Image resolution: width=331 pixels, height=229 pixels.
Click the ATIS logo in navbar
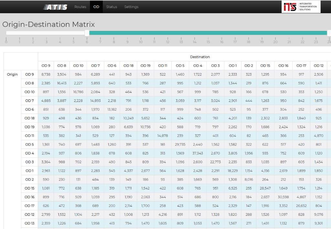[55, 7]
